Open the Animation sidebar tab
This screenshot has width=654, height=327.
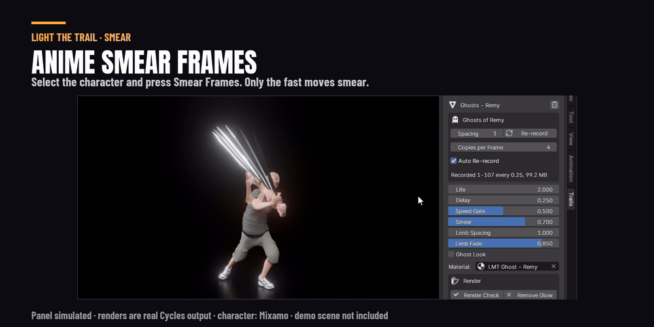point(571,169)
